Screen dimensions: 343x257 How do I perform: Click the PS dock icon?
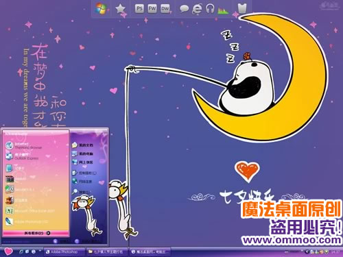click(139, 9)
